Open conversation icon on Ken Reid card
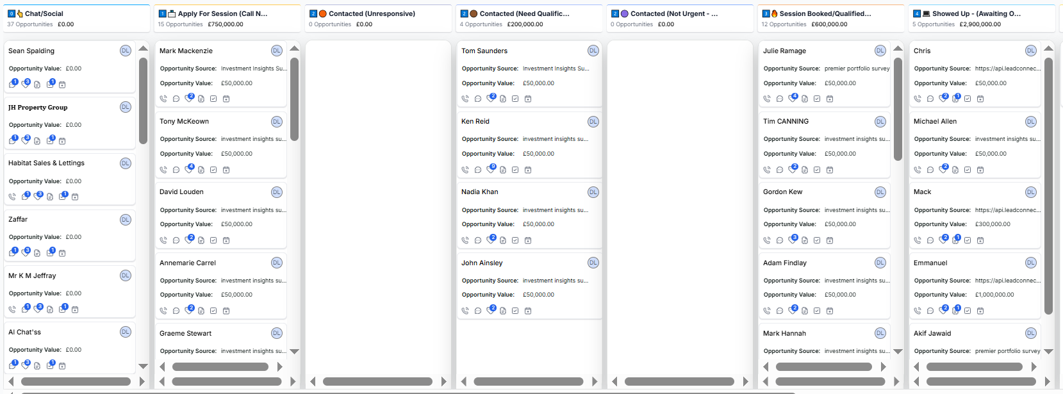The image size is (1063, 394). click(478, 170)
